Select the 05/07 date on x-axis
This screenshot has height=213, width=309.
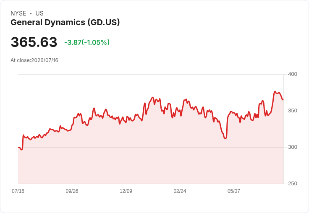coord(234,191)
